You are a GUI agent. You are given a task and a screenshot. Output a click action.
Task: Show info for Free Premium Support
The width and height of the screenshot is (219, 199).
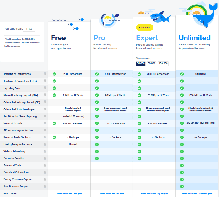45,187
